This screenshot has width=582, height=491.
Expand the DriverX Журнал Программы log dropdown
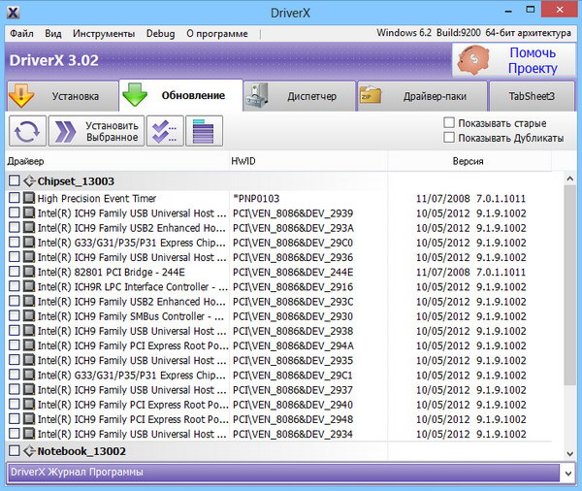pyautogui.click(x=566, y=473)
